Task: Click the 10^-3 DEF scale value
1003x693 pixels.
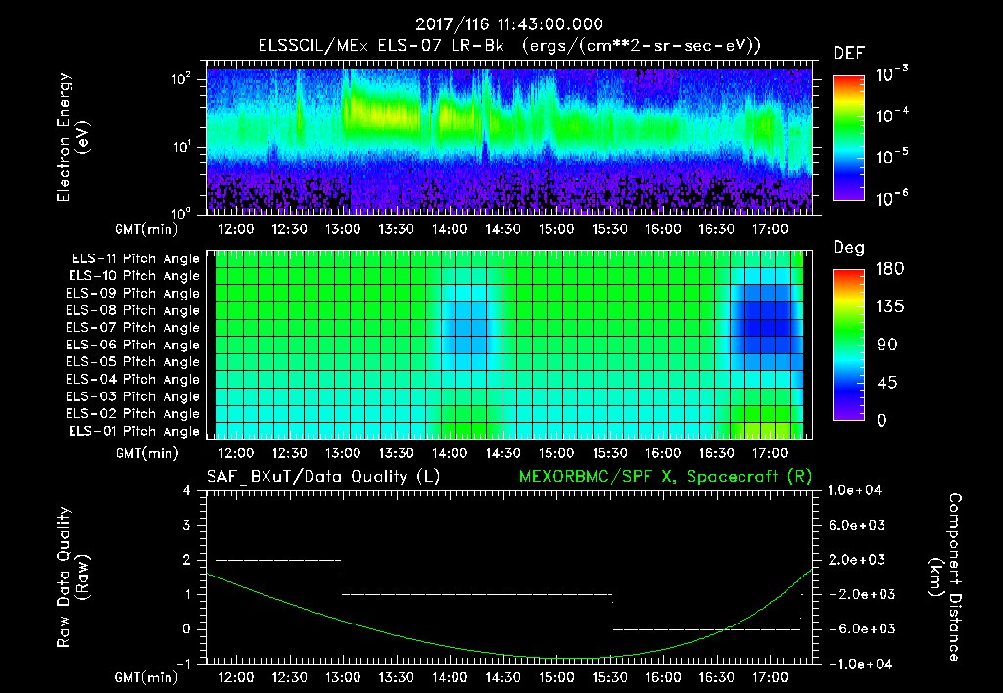Action: coord(891,73)
